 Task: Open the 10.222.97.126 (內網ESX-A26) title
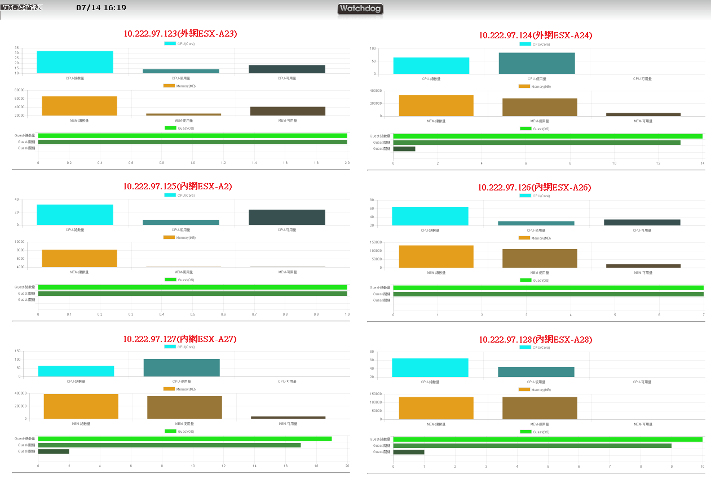tap(535, 187)
